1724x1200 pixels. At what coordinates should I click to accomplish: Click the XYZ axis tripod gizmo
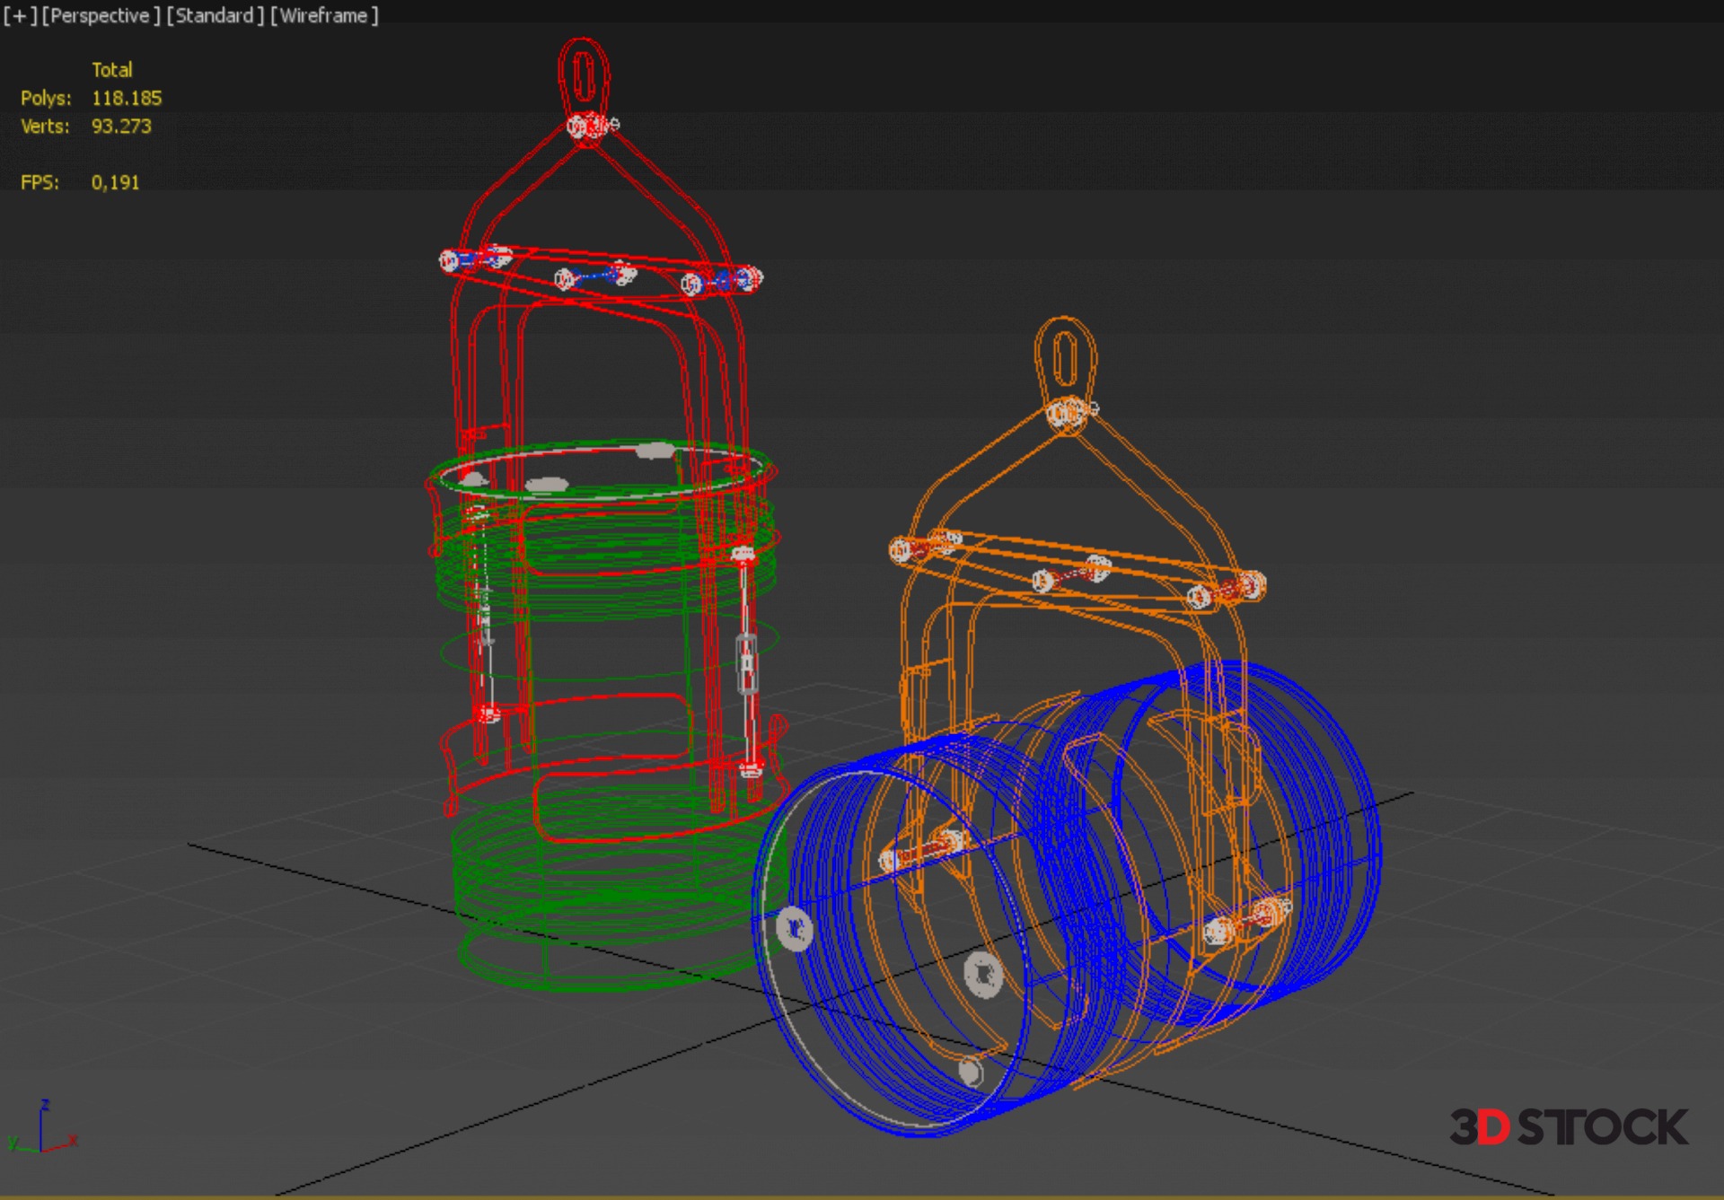click(41, 1131)
